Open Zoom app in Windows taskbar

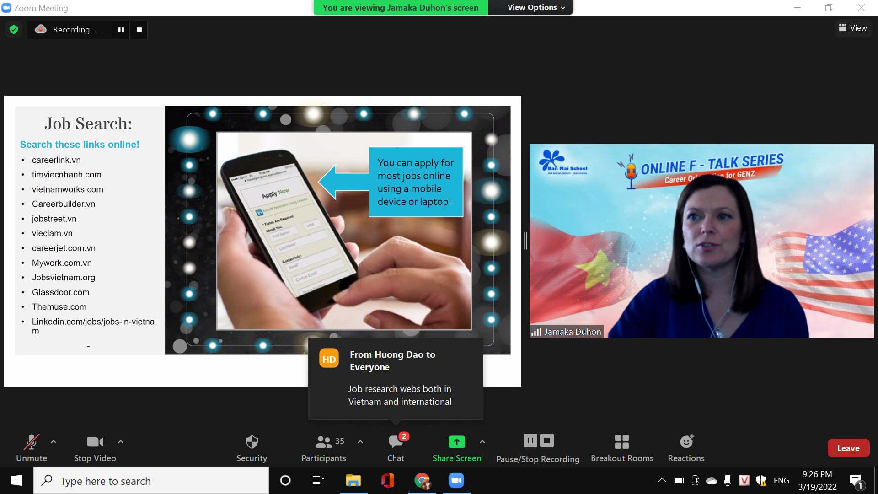click(456, 480)
